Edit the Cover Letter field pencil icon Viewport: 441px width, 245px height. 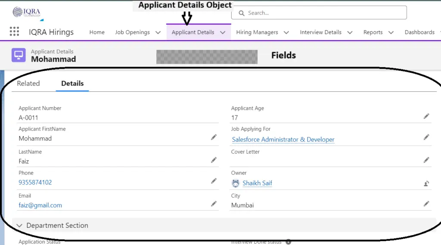(x=426, y=160)
